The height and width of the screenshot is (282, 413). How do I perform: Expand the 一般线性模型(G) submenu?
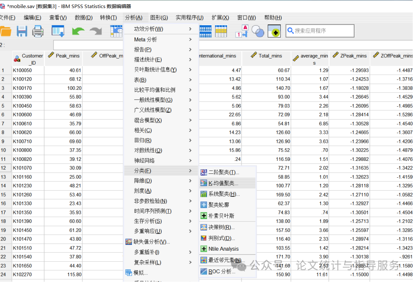pyautogui.click(x=161, y=100)
